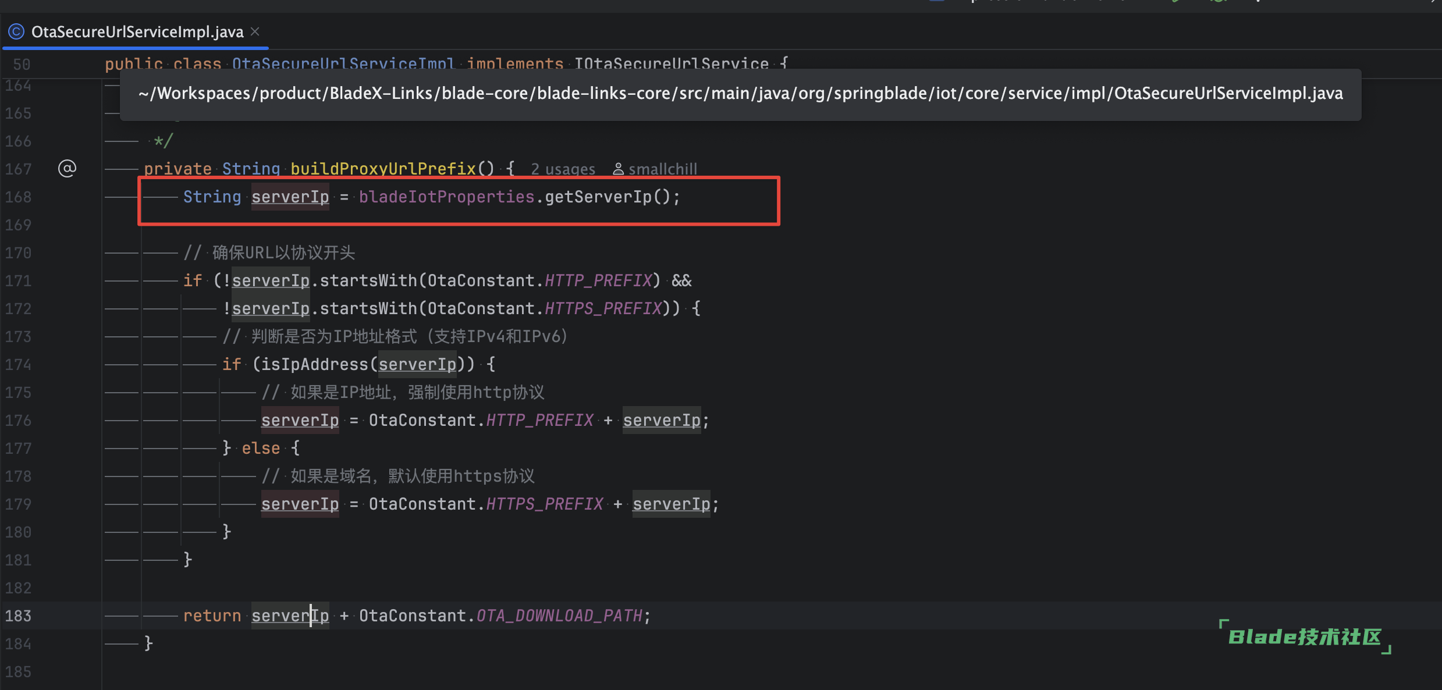1442x690 pixels.
Task: Click line number 168 in gutter
Action: point(18,197)
